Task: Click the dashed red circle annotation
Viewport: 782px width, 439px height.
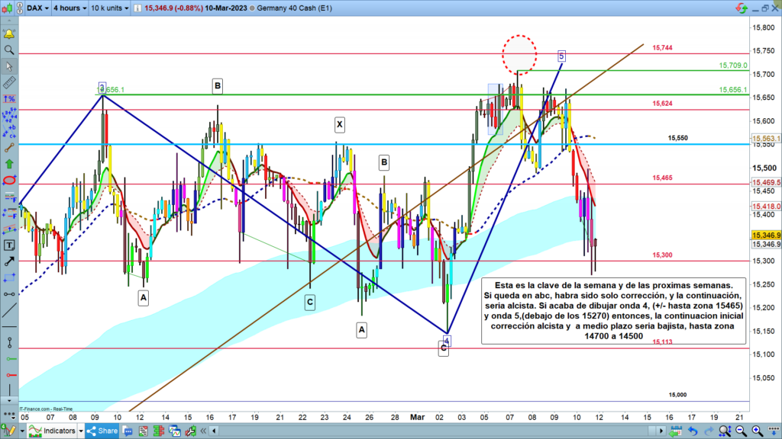Action: [519, 53]
